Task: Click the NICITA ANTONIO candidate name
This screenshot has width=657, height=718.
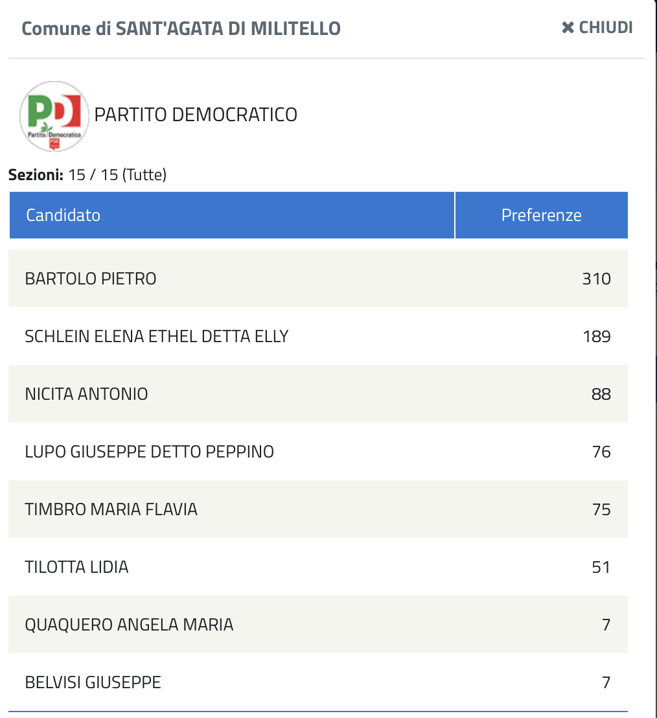Action: click(x=86, y=394)
